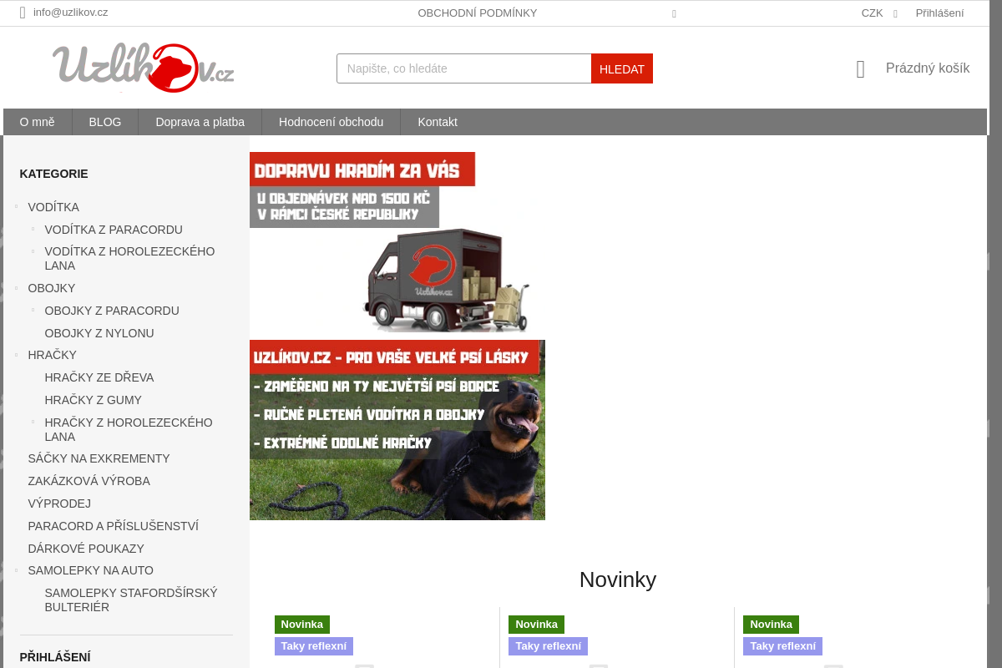Screen dimensions: 1002x668
Task: Click the free shipping delivery van banner
Action: [397, 243]
